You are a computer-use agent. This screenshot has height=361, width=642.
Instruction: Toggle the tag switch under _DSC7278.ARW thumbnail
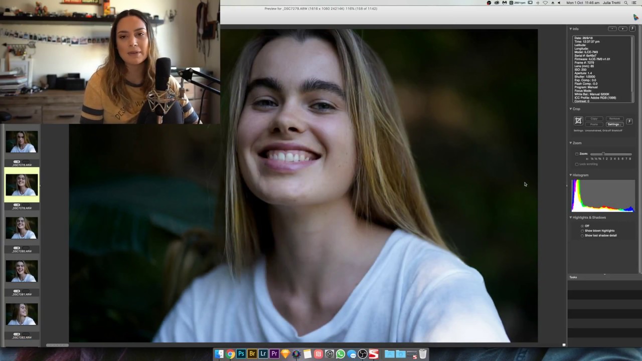click(17, 161)
